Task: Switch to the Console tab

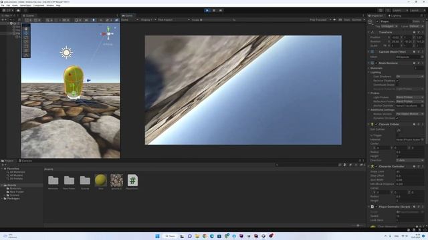Action: pos(25,161)
